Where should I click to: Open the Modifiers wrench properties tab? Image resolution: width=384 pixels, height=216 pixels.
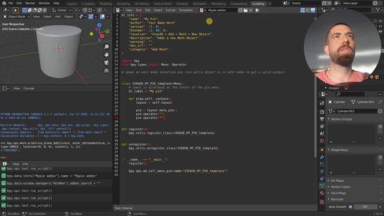pos(322,157)
